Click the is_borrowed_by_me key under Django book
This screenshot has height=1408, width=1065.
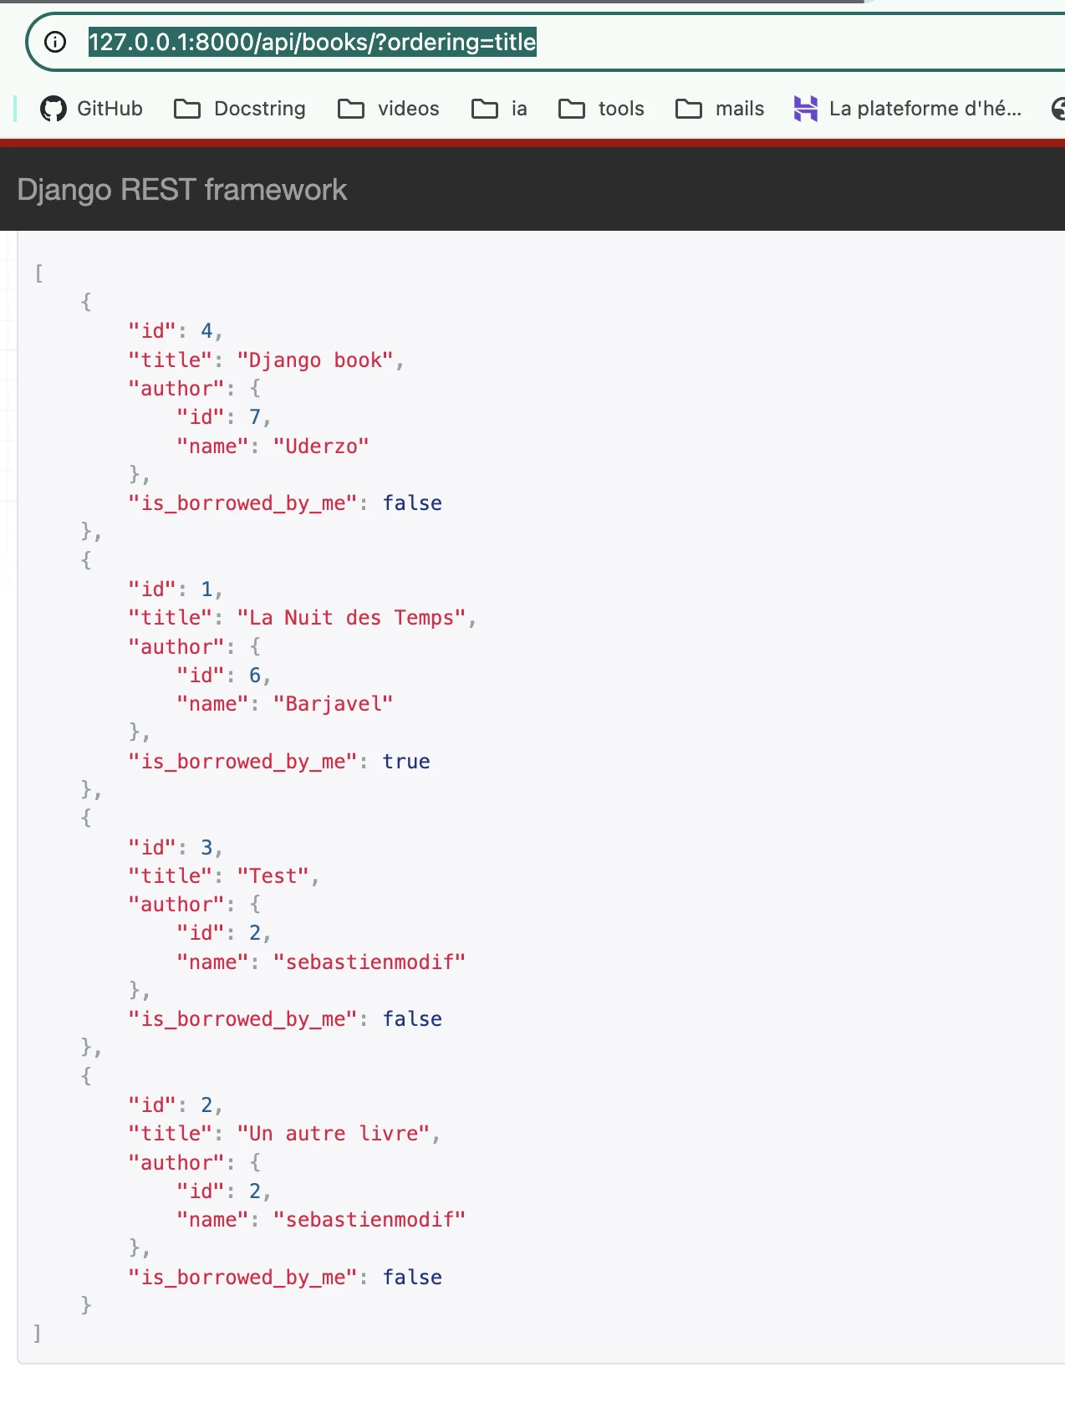pyautogui.click(x=242, y=503)
